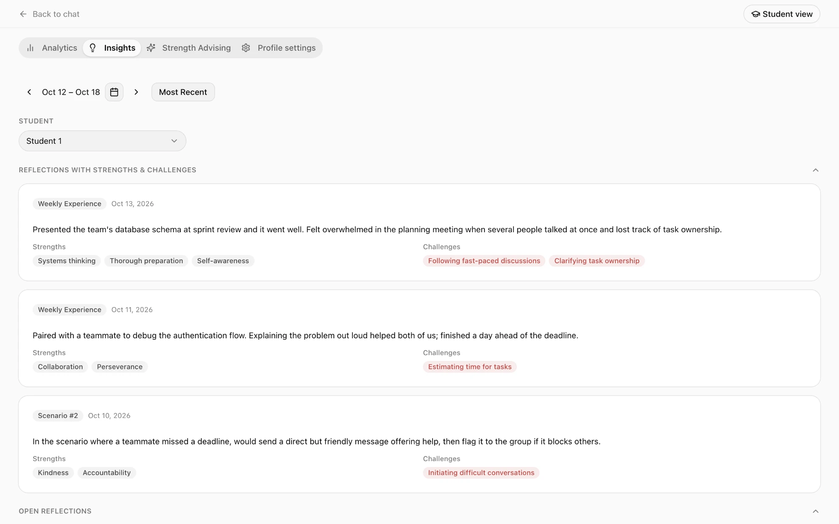Open the calendar date picker icon
The image size is (839, 524).
pyautogui.click(x=114, y=92)
